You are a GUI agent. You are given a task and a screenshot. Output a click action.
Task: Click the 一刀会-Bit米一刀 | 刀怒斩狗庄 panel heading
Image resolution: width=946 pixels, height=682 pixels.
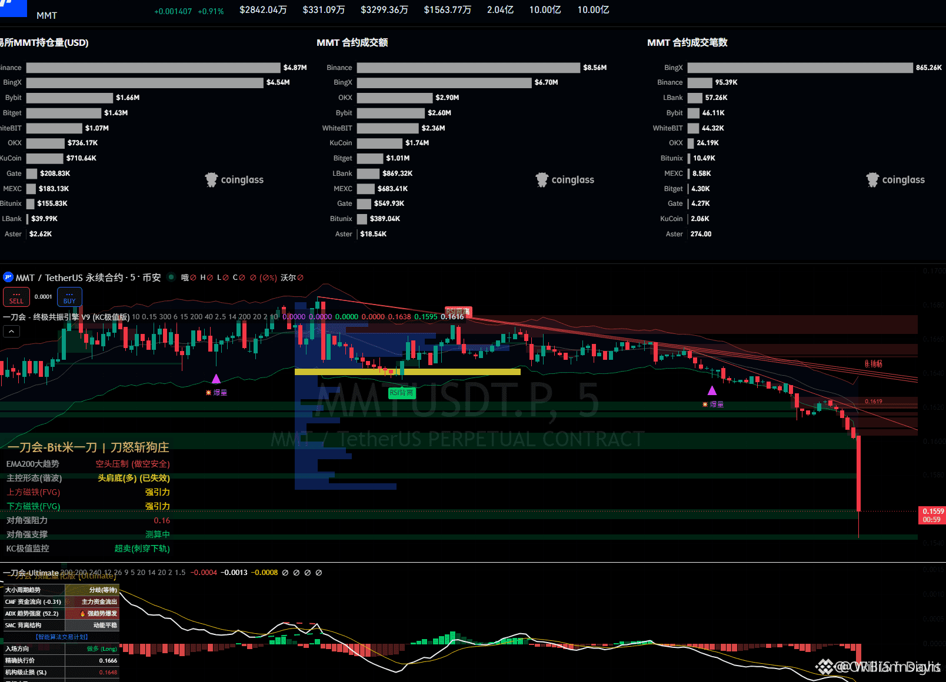pos(88,447)
